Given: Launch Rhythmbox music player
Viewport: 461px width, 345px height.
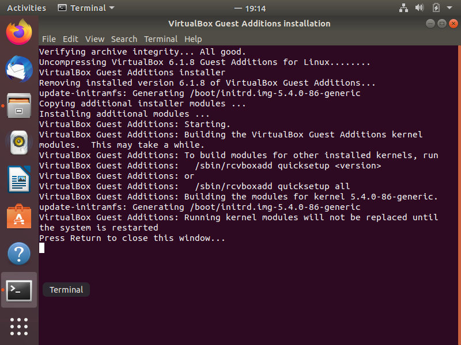Looking at the screenshot, I should (18, 143).
